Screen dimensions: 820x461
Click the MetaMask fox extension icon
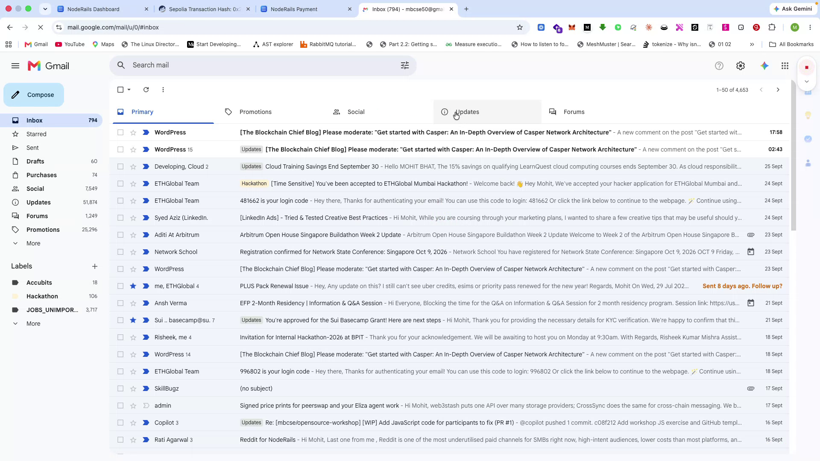click(x=572, y=27)
